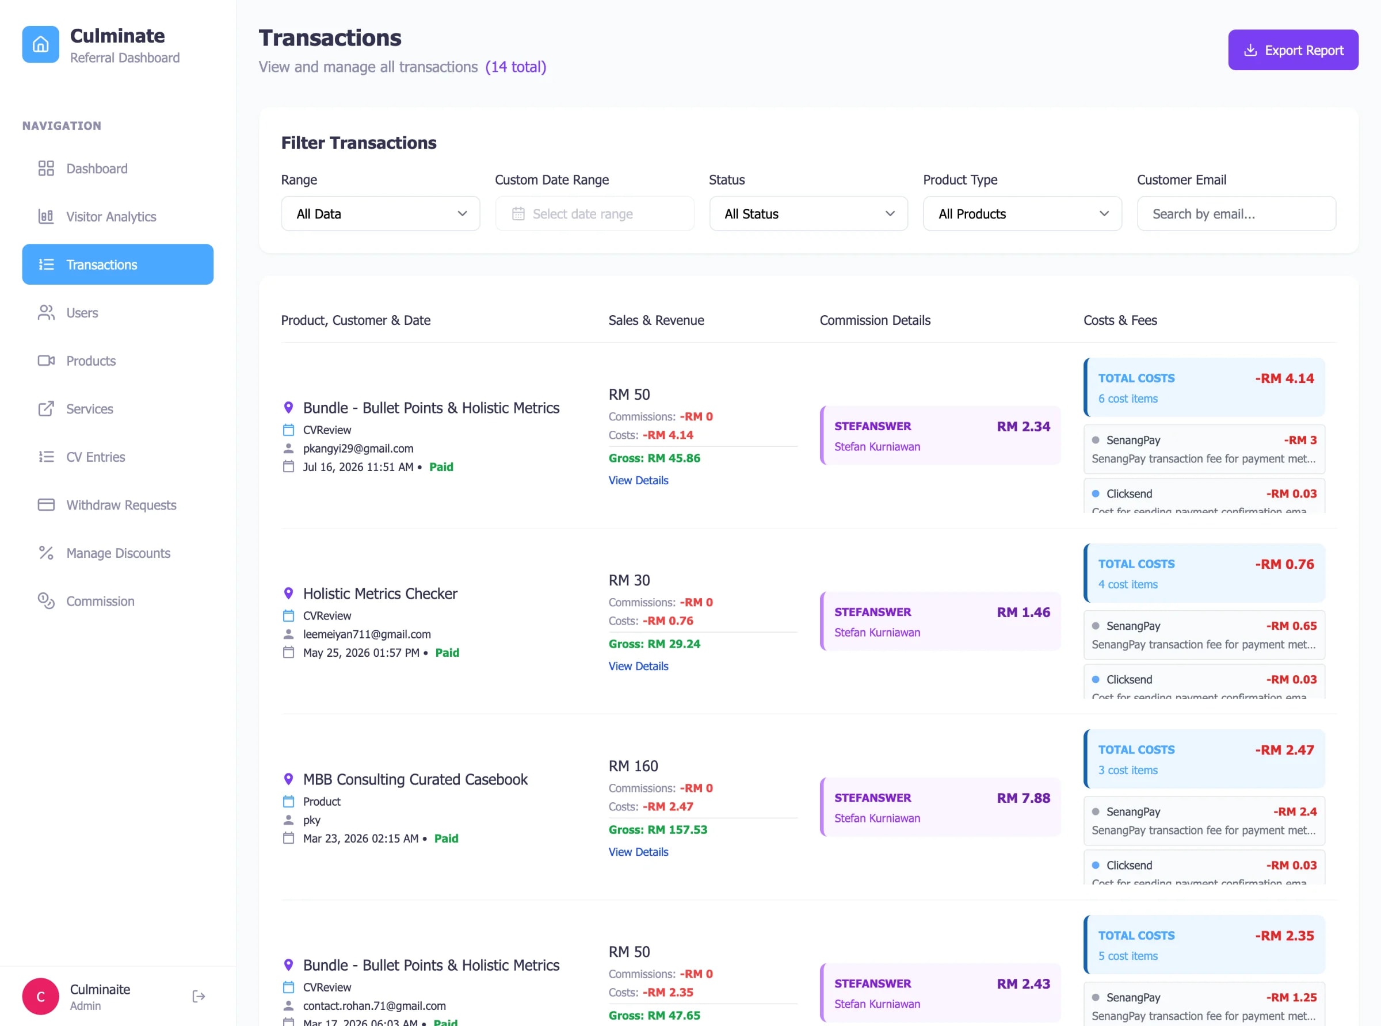The width and height of the screenshot is (1381, 1026).
Task: Click the Paid status for Jul 16, 2026
Action: tap(441, 467)
